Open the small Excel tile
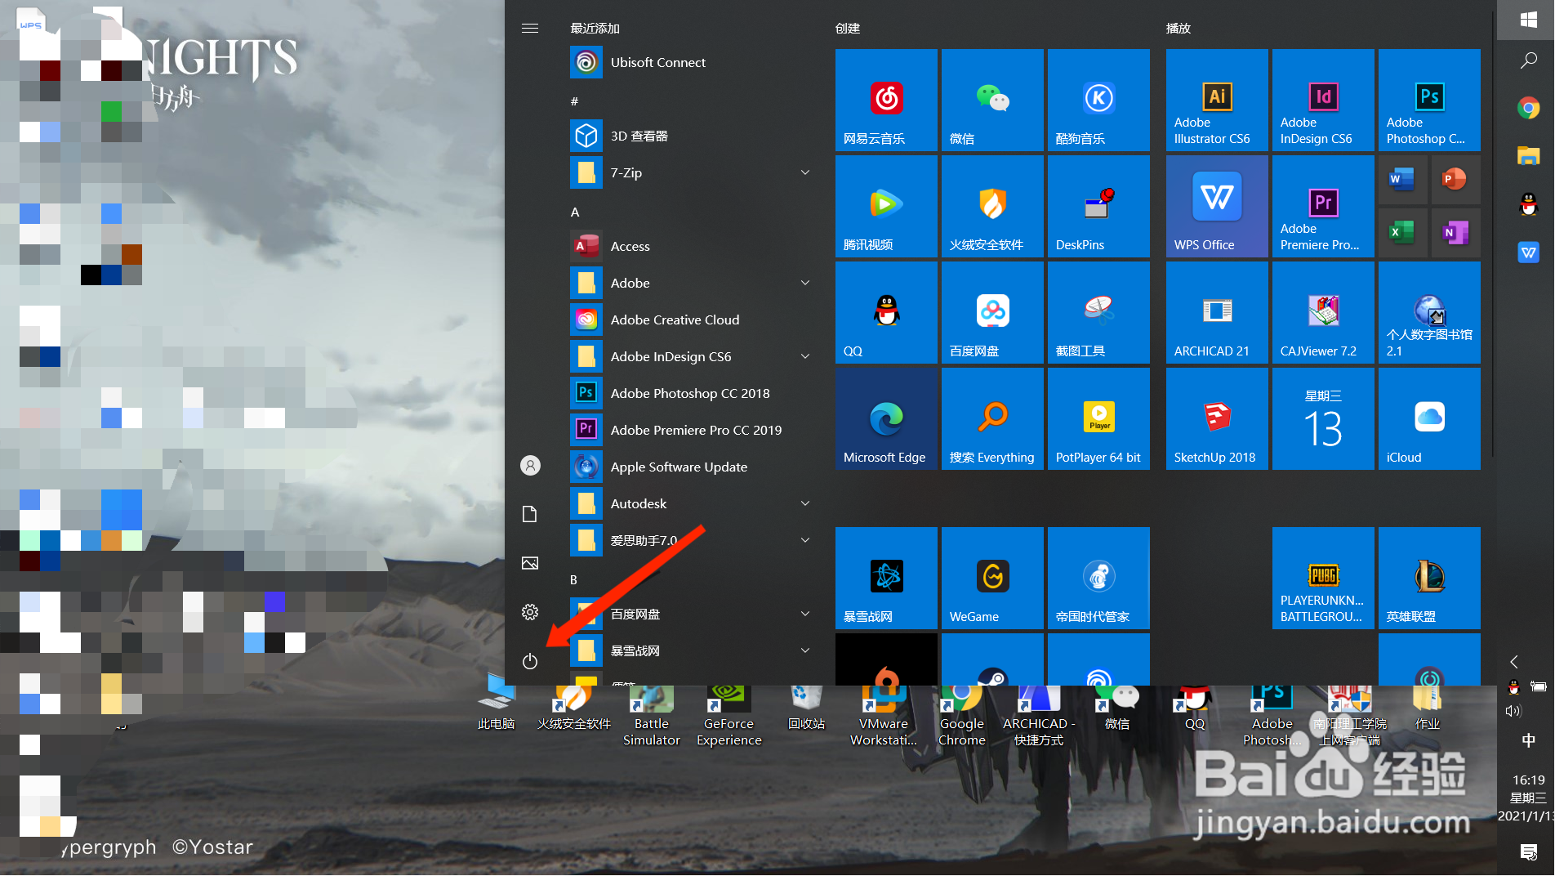The image size is (1555, 876). point(1402,233)
